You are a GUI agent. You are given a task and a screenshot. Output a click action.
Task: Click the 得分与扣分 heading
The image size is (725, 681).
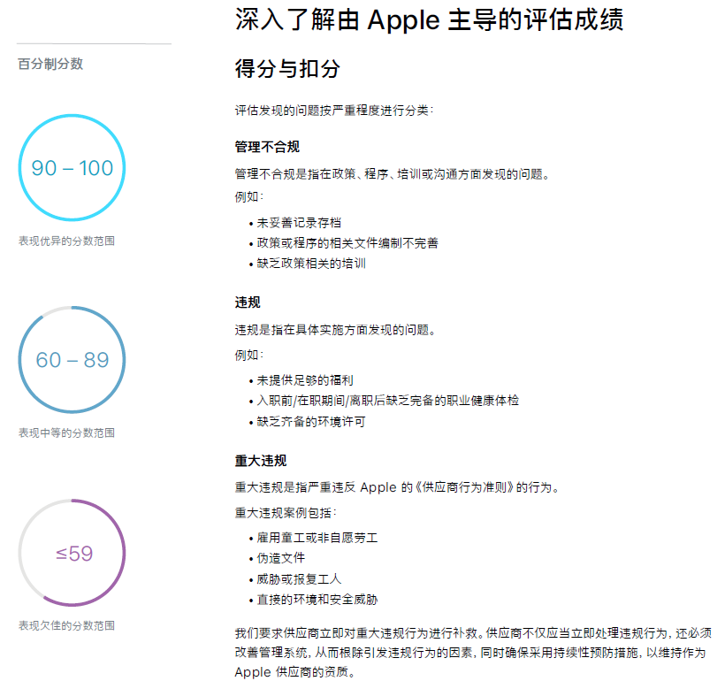click(287, 69)
